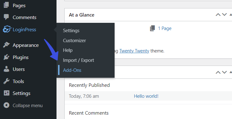
Task: Choose Settings in the LoginPress submenu
Action: point(71,31)
